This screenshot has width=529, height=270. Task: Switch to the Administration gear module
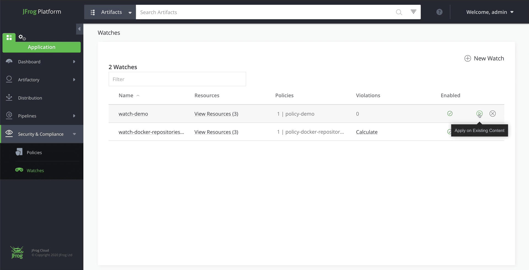pos(22,37)
